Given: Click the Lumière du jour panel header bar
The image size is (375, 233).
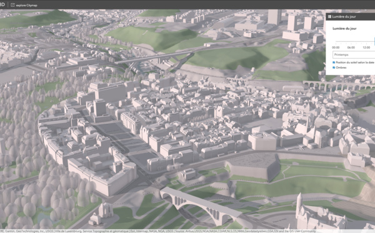Looking at the screenshot, I should 351,16.
